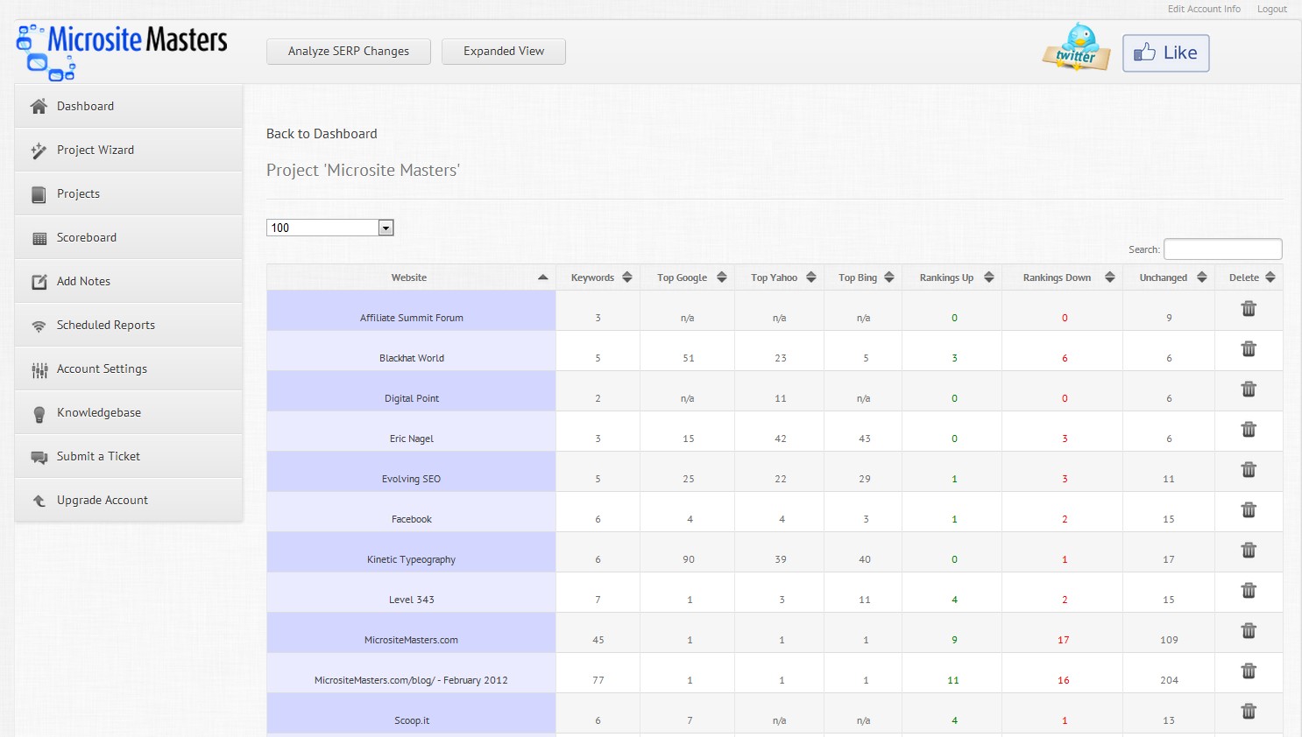
Task: Delete the Evolving SEO row
Action: pos(1249,469)
